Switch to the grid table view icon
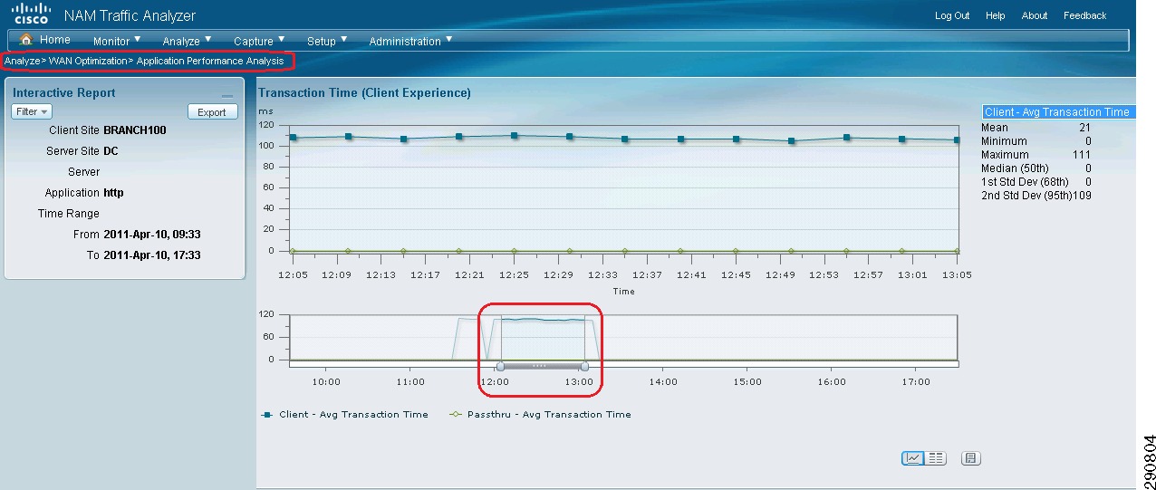 (935, 459)
